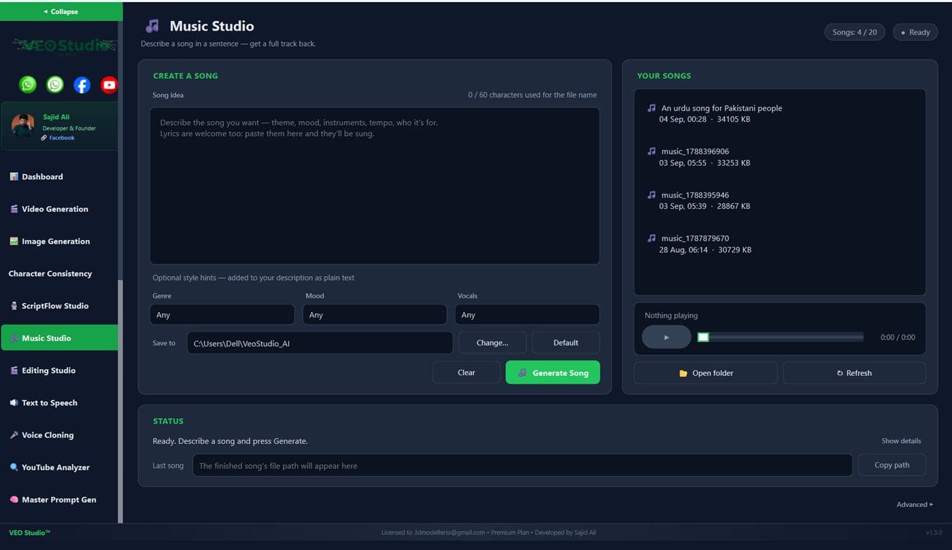Click the Generate Song button
Image resolution: width=952 pixels, height=550 pixels.
pos(553,373)
